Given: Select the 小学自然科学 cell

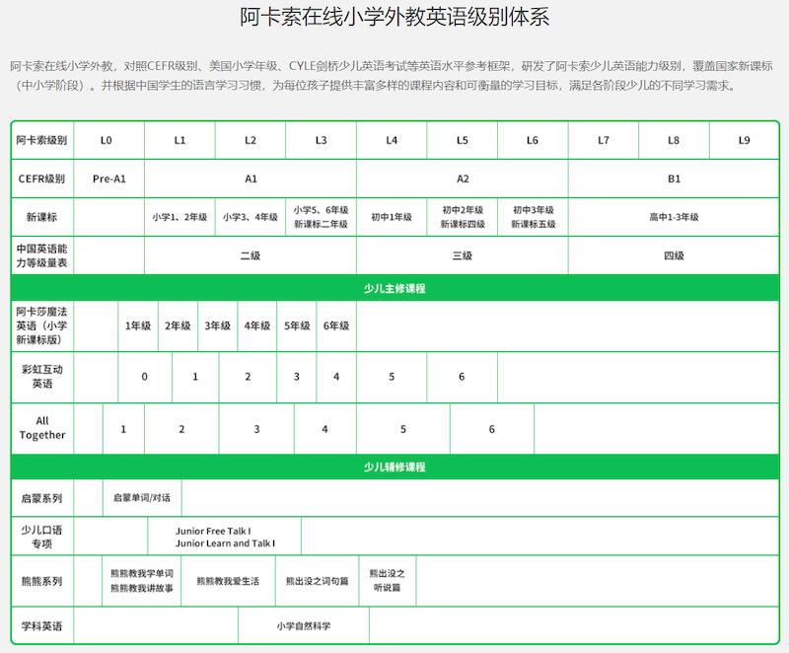Looking at the screenshot, I should [x=303, y=626].
